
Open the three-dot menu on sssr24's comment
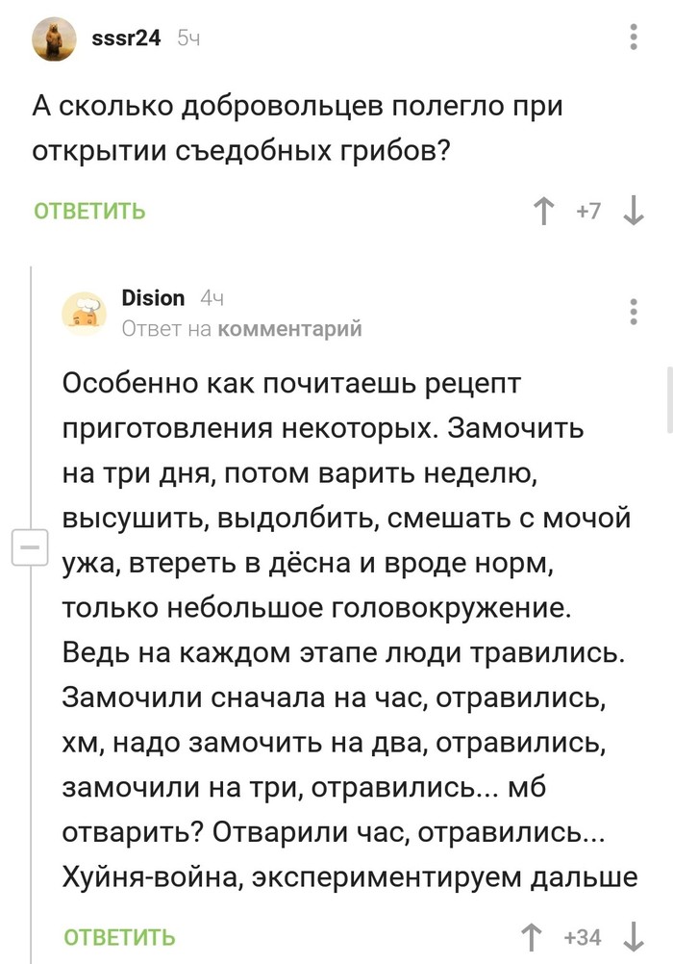[x=632, y=37]
